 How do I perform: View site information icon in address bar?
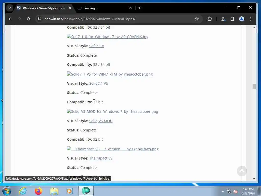coord(40,19)
